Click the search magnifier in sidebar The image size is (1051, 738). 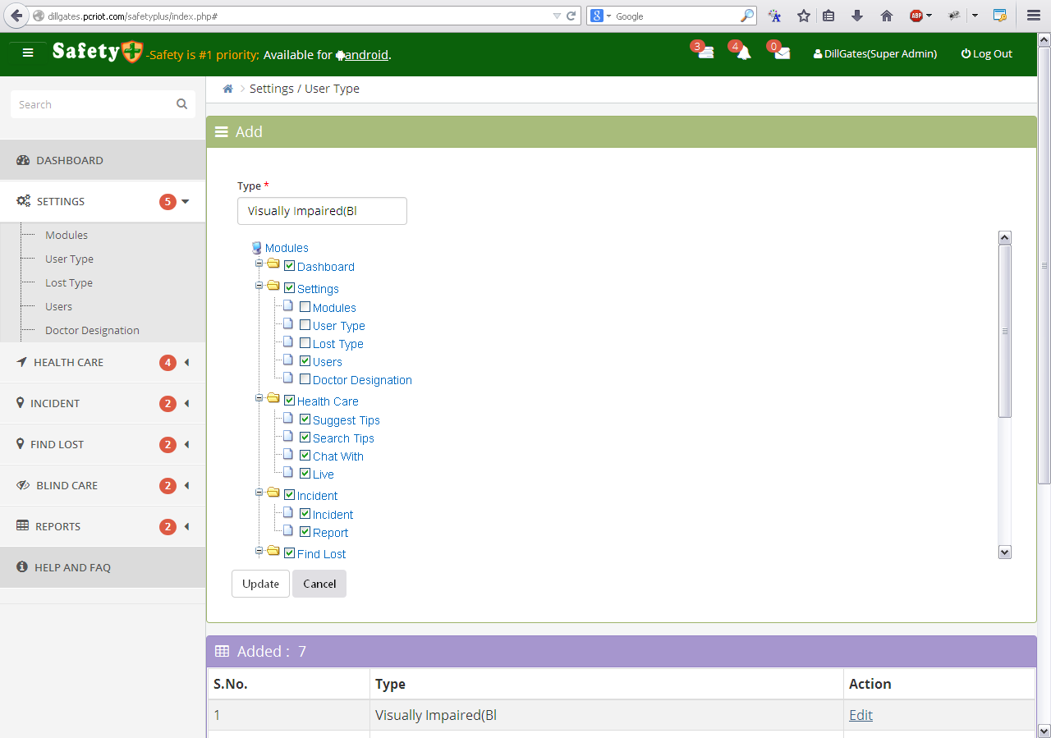point(181,104)
